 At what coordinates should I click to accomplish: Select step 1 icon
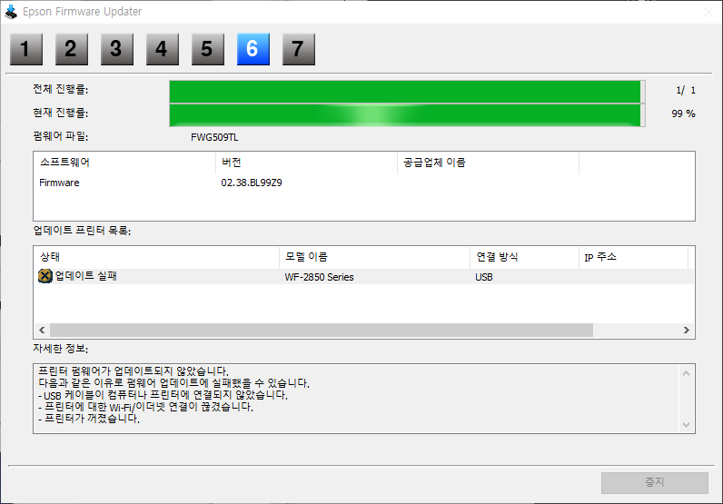[26, 49]
